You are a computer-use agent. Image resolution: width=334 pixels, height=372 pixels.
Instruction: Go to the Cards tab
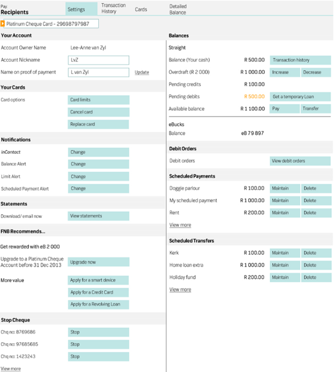(141, 9)
